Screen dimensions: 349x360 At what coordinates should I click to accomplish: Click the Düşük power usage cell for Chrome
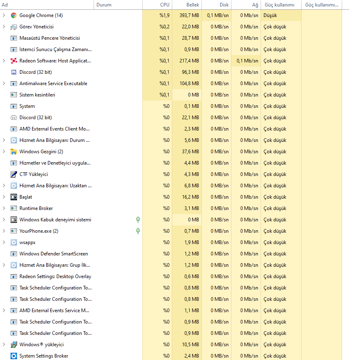coord(281,15)
